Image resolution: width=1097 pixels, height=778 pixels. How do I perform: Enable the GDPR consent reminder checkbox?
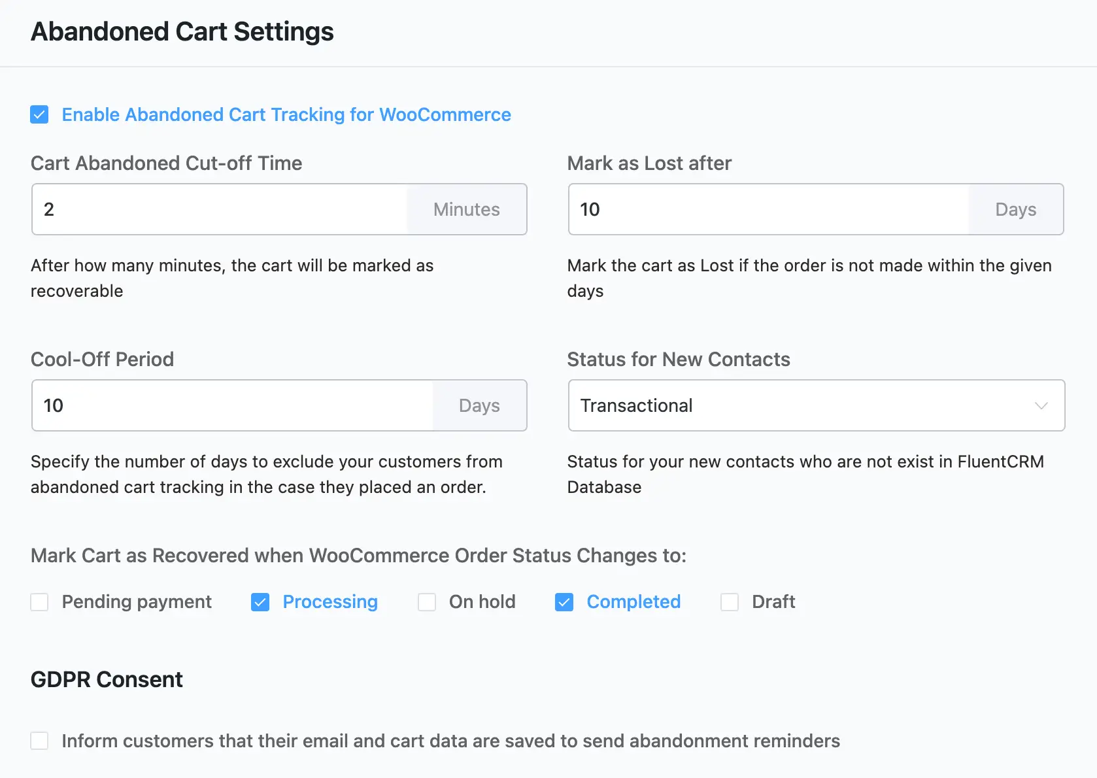39,740
